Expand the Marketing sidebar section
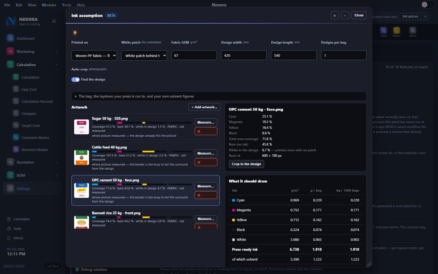Viewport: 438px width, 274px height. point(57,52)
